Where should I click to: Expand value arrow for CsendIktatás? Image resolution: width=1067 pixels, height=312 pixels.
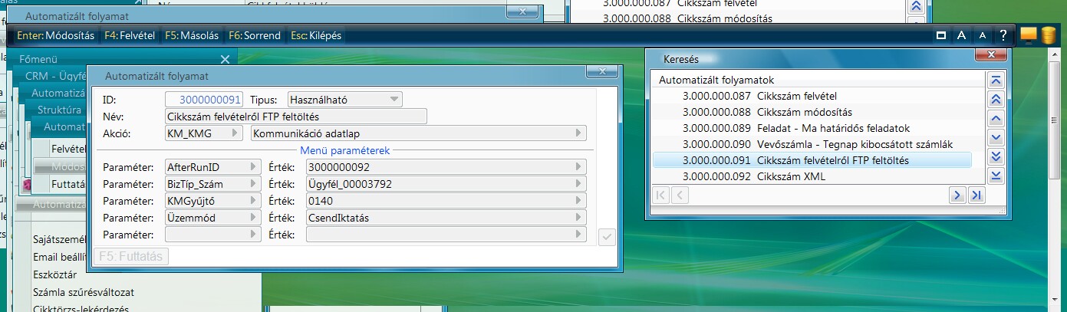pos(579,218)
